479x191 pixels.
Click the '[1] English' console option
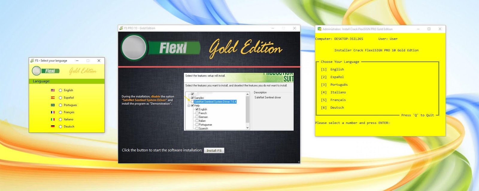coord(332,69)
